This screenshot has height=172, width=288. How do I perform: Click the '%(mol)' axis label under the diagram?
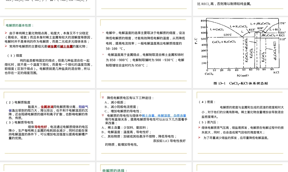pyautogui.click(x=242, y=75)
